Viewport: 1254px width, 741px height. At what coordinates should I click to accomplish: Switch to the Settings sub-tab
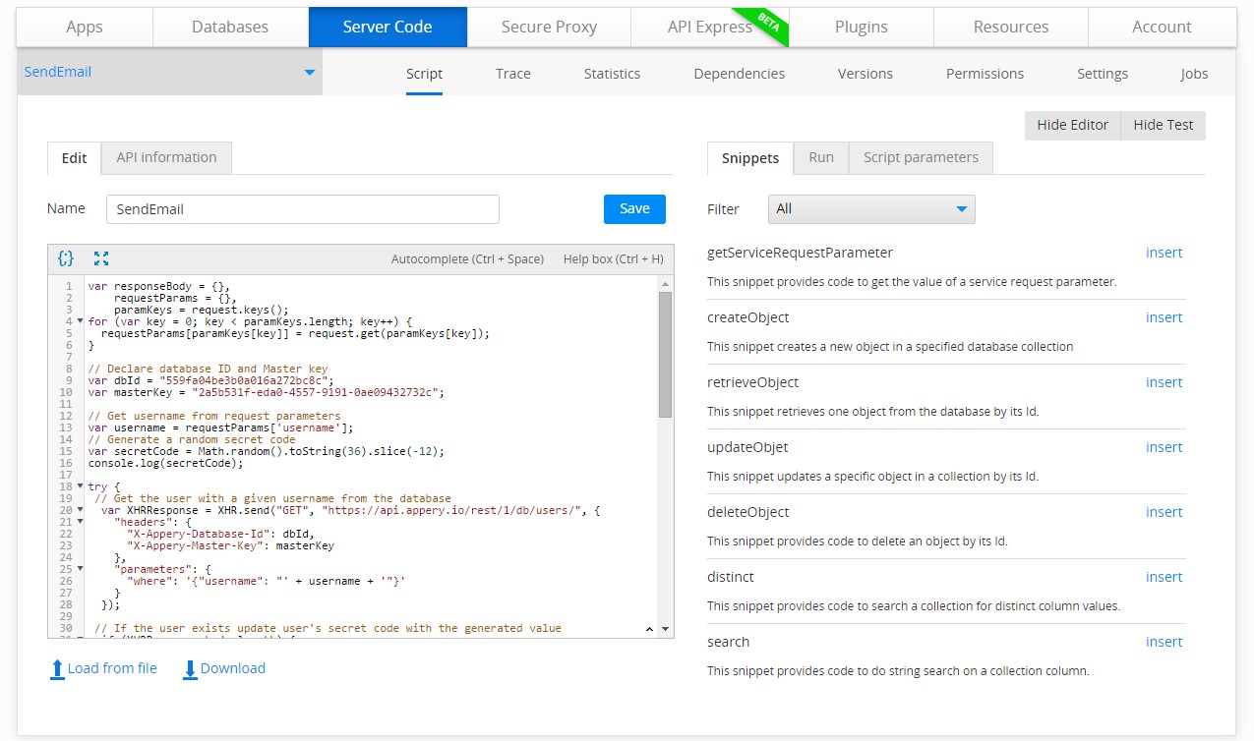click(x=1103, y=74)
